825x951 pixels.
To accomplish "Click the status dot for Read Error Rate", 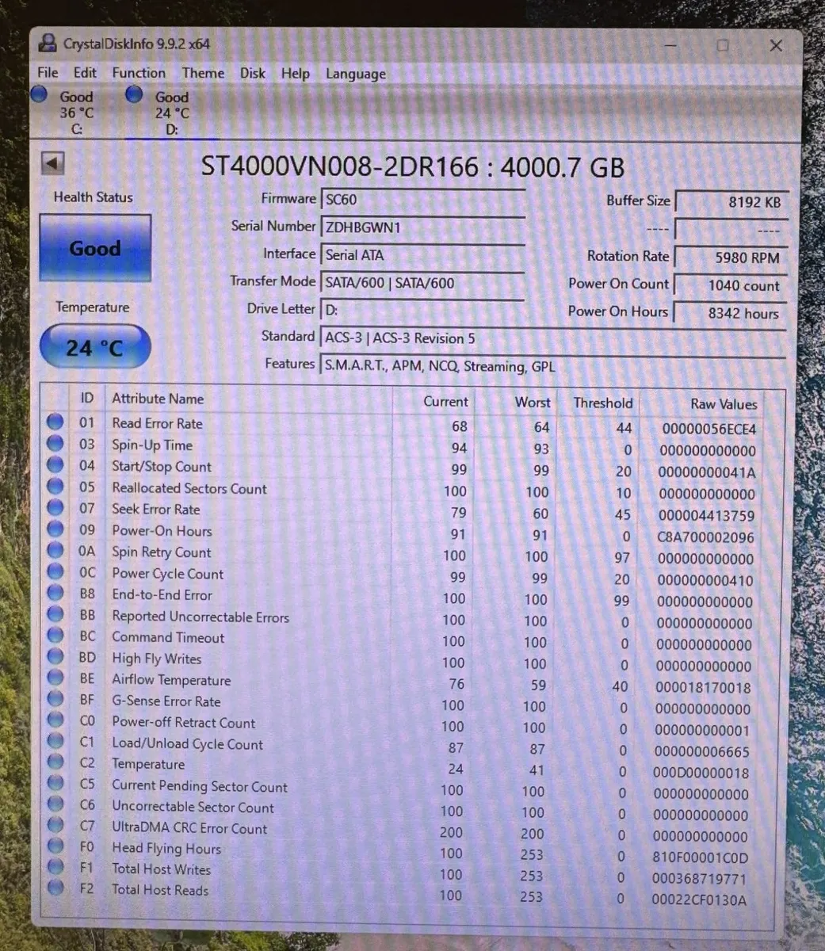I will [55, 422].
